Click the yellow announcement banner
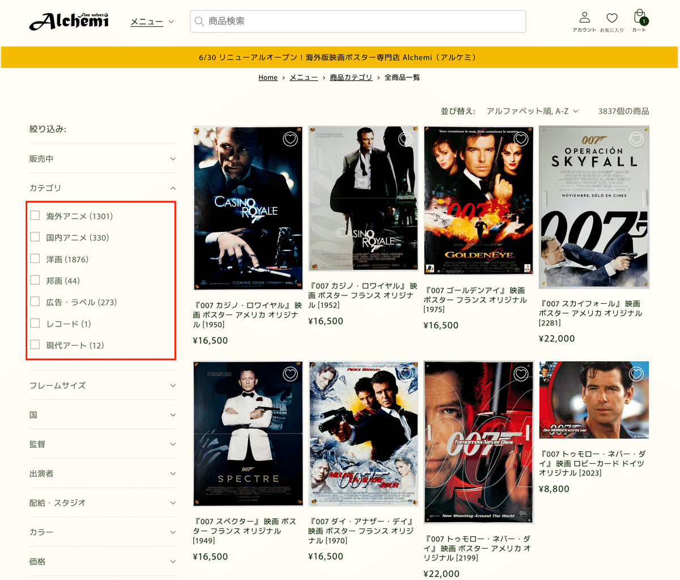This screenshot has height=580, width=680. tap(339, 57)
